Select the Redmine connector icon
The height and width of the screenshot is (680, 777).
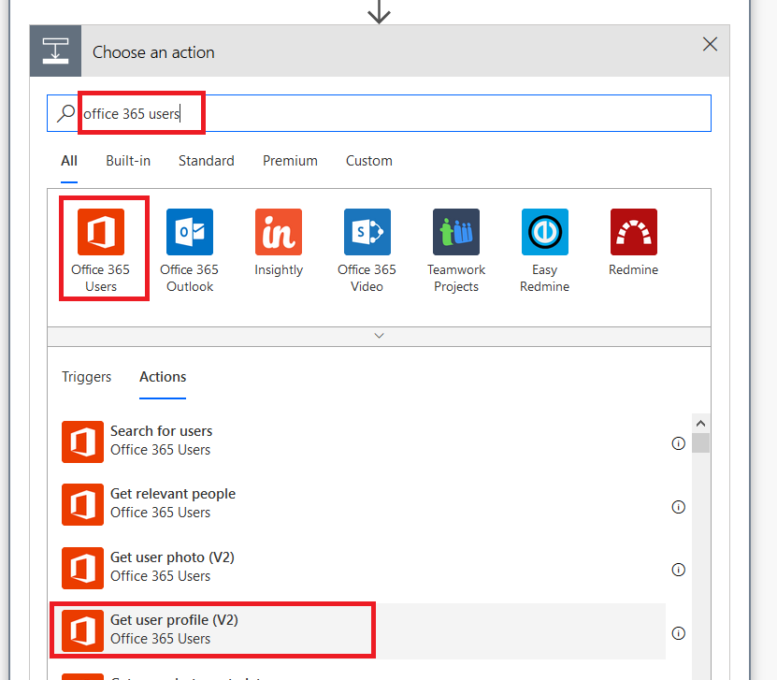[634, 231]
